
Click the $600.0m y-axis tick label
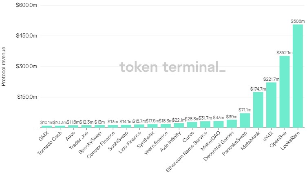pyautogui.click(x=27, y=5)
